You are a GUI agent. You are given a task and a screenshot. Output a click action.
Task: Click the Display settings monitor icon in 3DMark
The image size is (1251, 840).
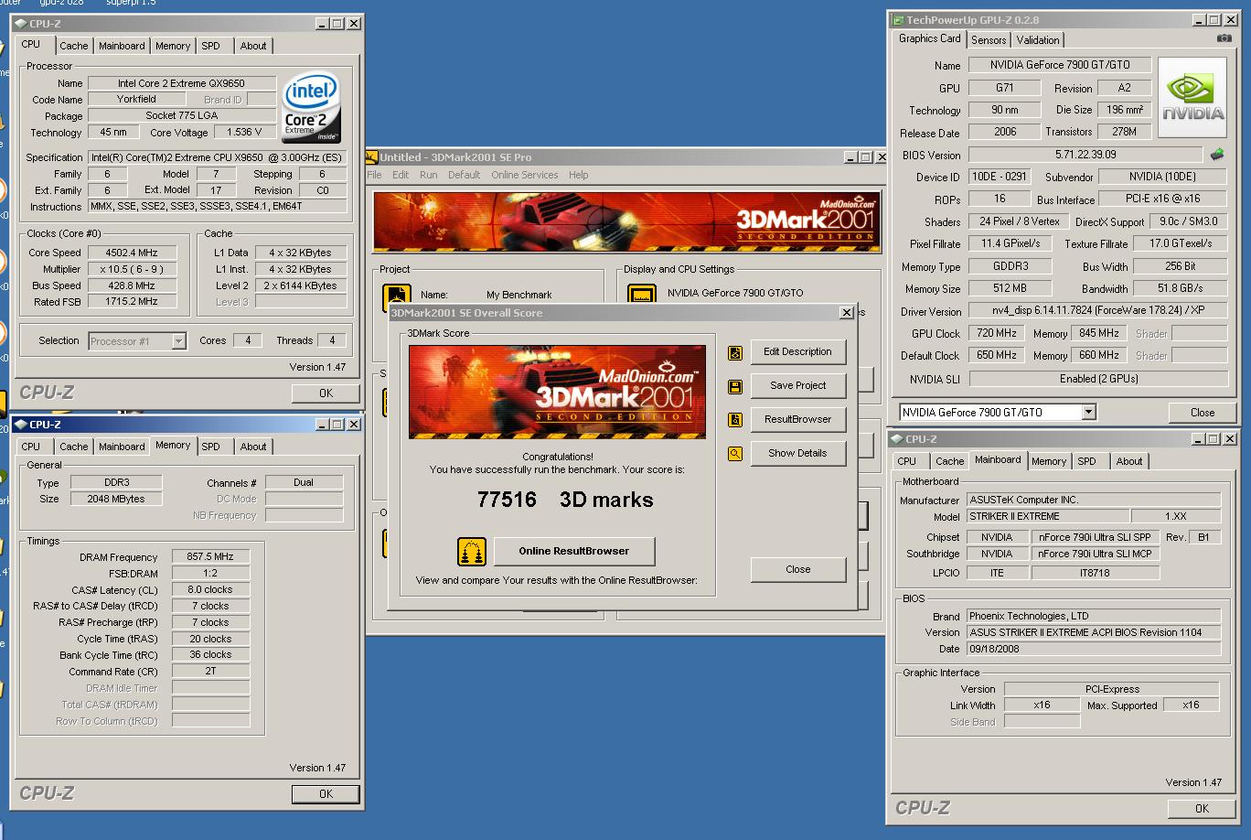(643, 296)
